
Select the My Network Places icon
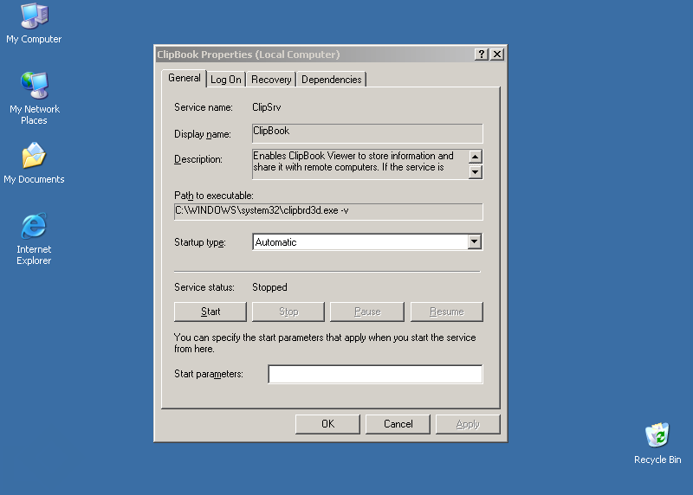34,98
